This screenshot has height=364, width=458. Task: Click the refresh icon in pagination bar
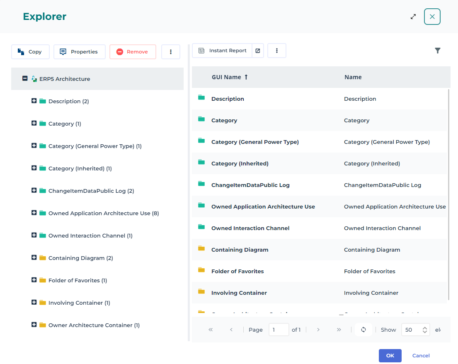pyautogui.click(x=363, y=330)
